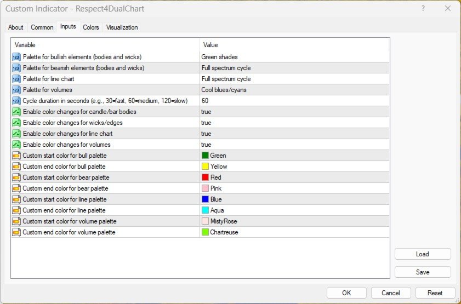This screenshot has height=304, width=461.
Task: Click the help question mark icon
Action: pos(423,9)
